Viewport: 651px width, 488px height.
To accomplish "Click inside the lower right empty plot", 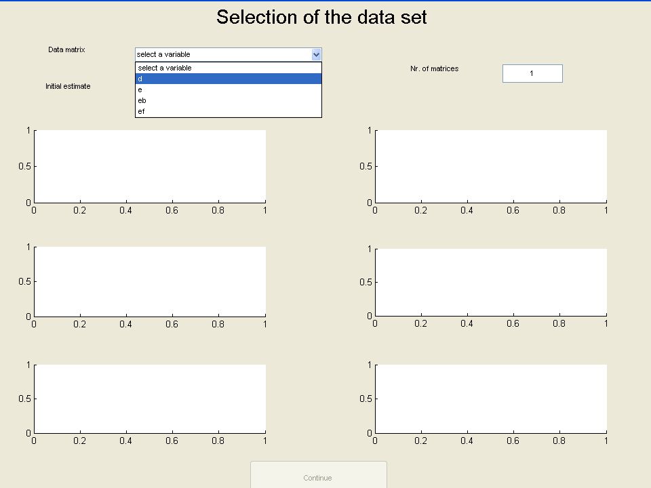I will coord(491,399).
